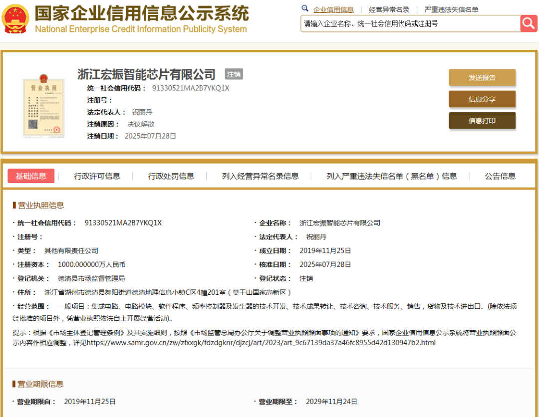Click the 注销 status badge next to company name
Screen dimensions: 539x417
(x=234, y=74)
